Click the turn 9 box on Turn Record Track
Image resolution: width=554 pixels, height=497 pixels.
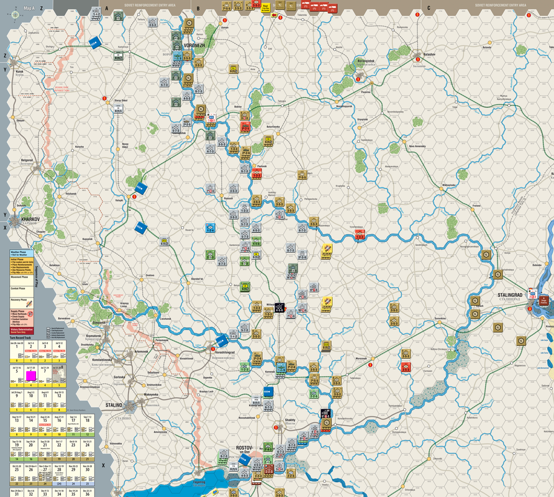(17, 401)
